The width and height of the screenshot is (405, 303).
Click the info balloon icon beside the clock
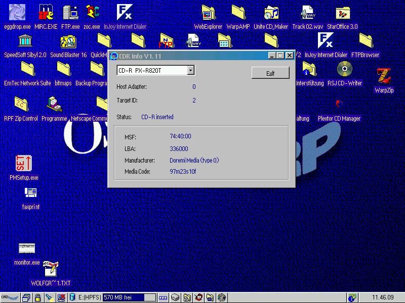352,297
